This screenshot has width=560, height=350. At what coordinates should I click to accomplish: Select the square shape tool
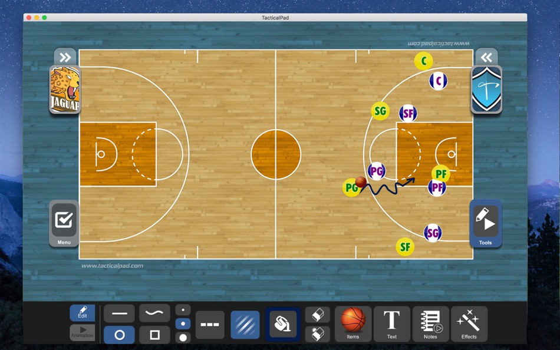pyautogui.click(x=154, y=335)
